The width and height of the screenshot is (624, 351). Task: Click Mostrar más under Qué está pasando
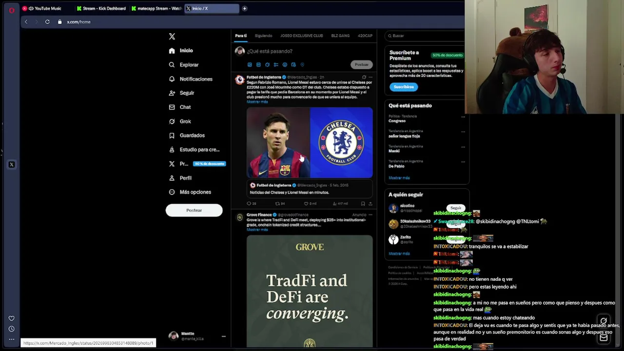coord(399,178)
